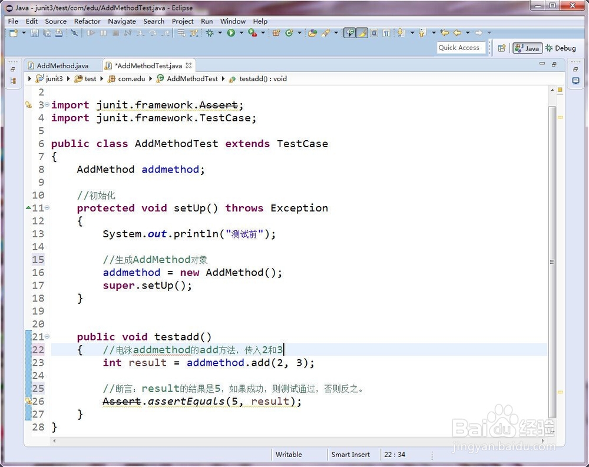Open the File menu
Screen dimensions: 589x467
point(13,21)
